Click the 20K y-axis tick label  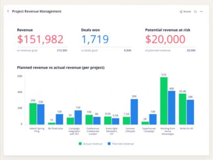[x=20, y=108]
